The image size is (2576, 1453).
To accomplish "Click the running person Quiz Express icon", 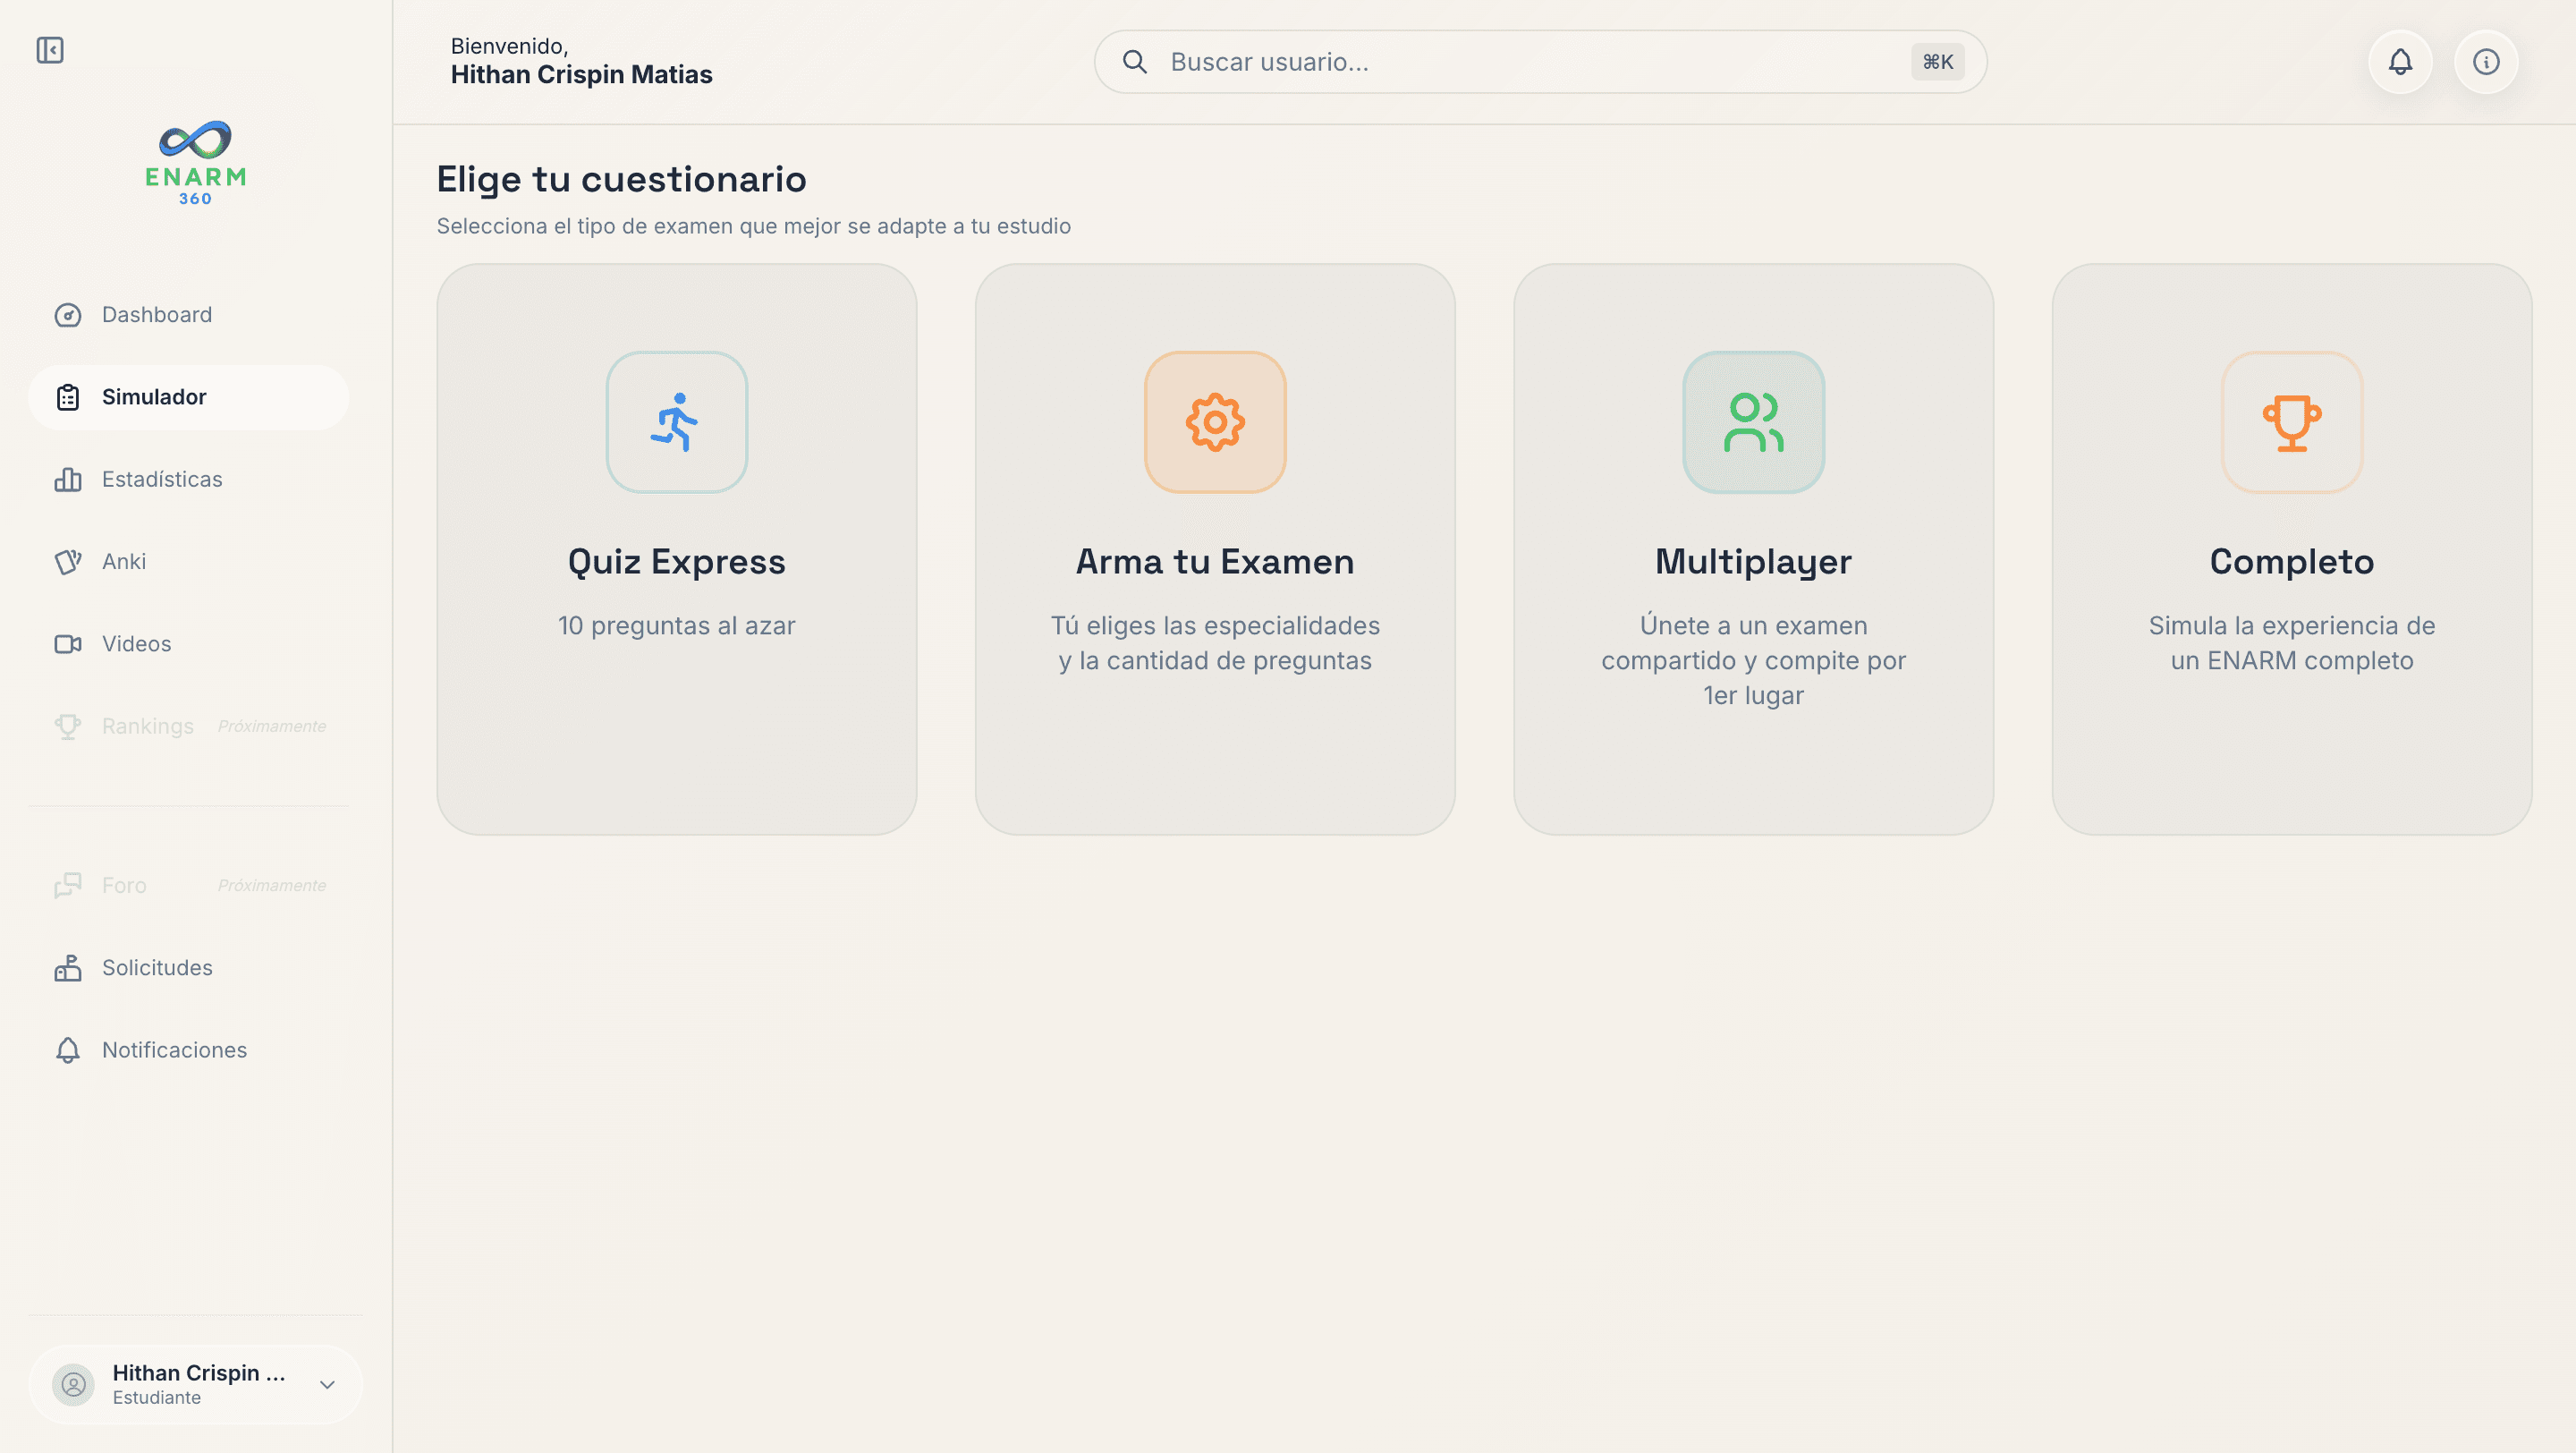I will click(677, 422).
